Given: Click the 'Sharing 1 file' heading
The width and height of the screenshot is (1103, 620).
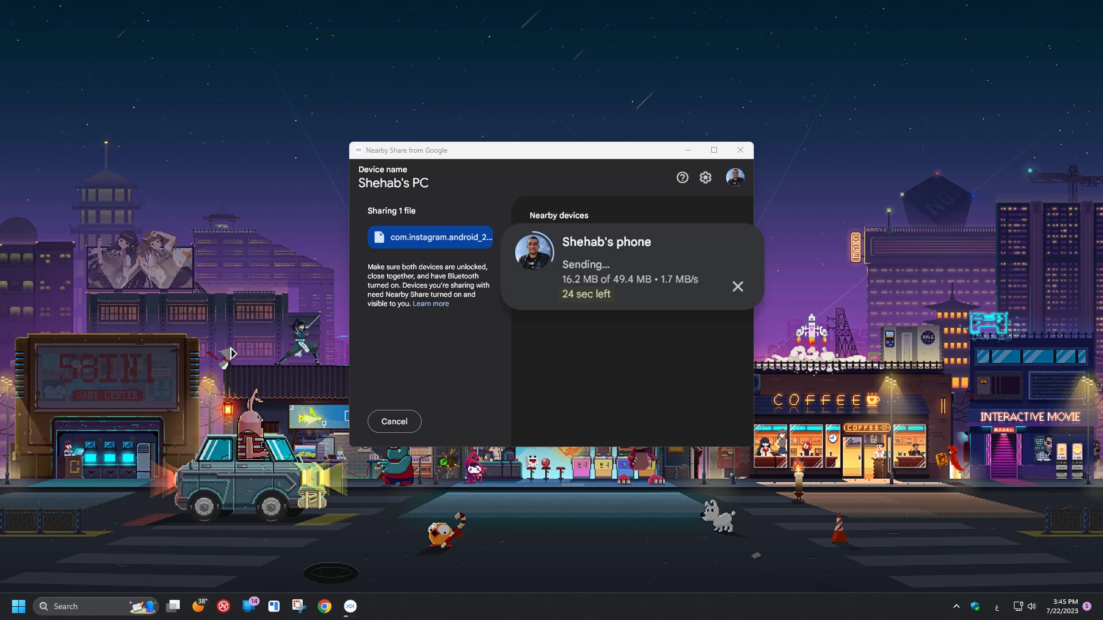Looking at the screenshot, I should pyautogui.click(x=391, y=211).
